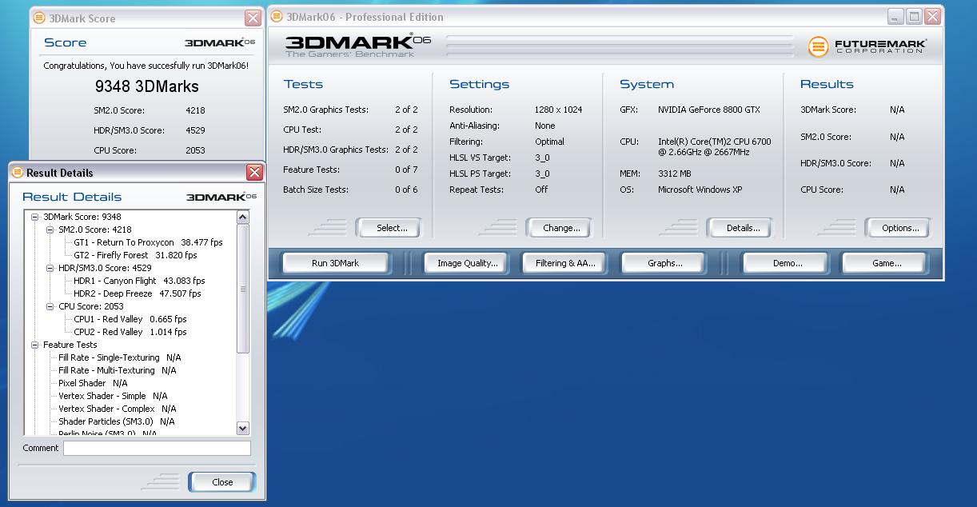Click the 3DMark Score title bar icon

click(x=39, y=18)
